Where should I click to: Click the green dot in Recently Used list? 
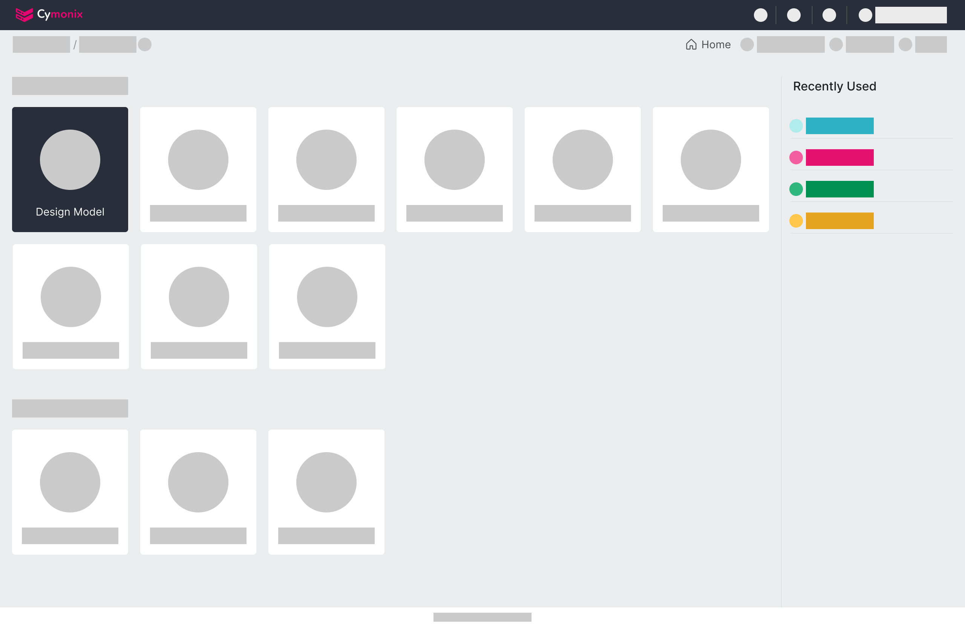[x=797, y=189]
